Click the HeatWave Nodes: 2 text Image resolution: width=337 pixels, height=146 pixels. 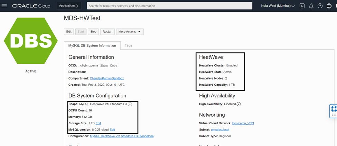coord(213,79)
